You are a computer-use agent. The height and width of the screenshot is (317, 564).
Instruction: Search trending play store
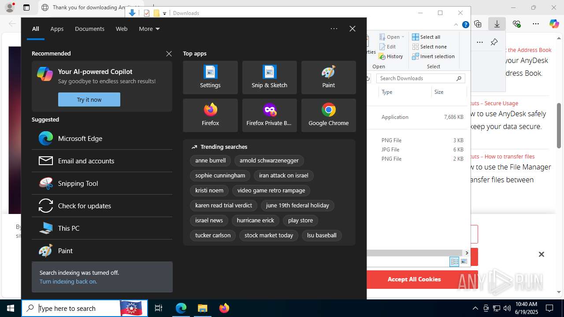click(301, 220)
